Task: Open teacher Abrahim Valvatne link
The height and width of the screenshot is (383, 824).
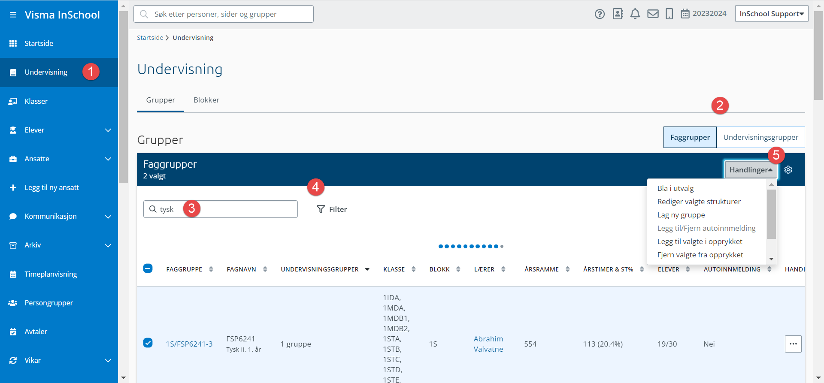Action: point(488,344)
